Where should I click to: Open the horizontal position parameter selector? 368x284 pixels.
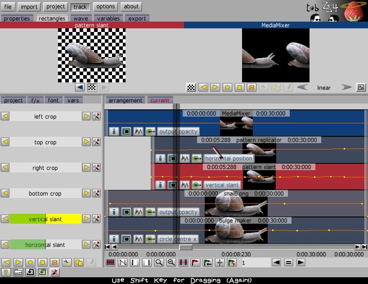229,158
